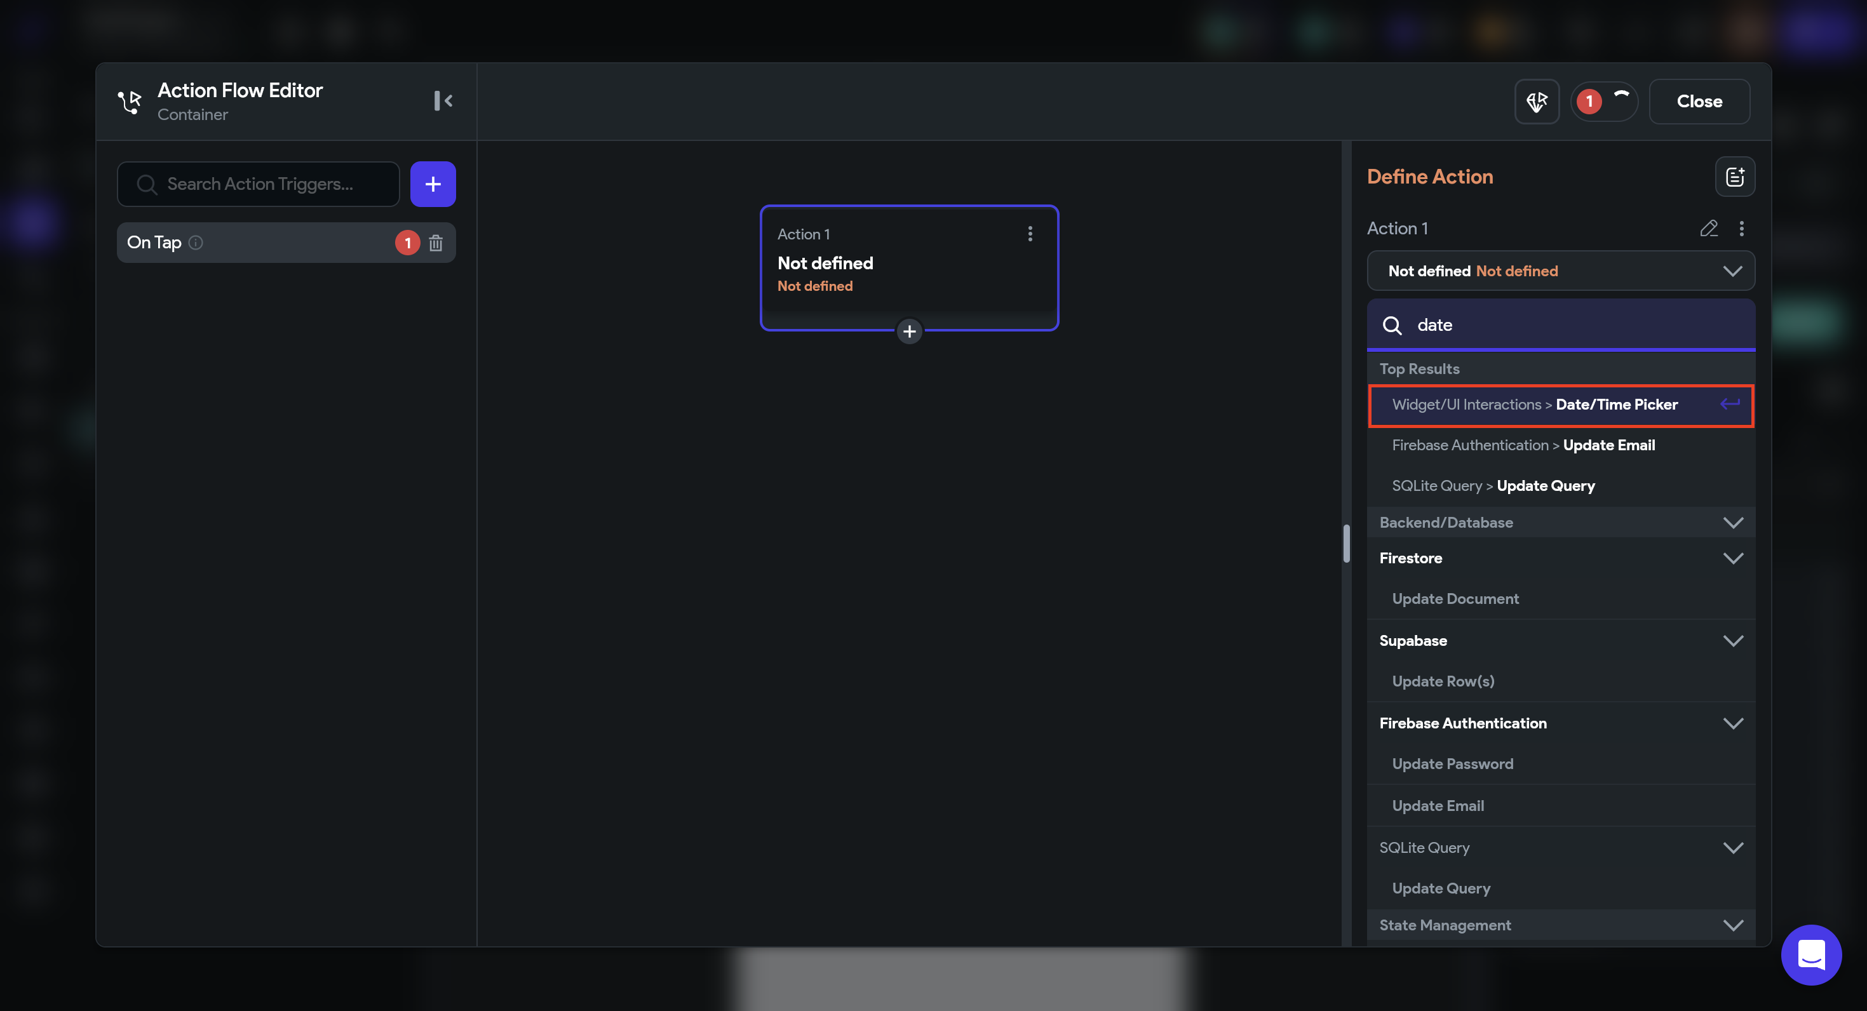Collapse the Supabase group
Screen dimensions: 1867x1011
tap(1733, 641)
